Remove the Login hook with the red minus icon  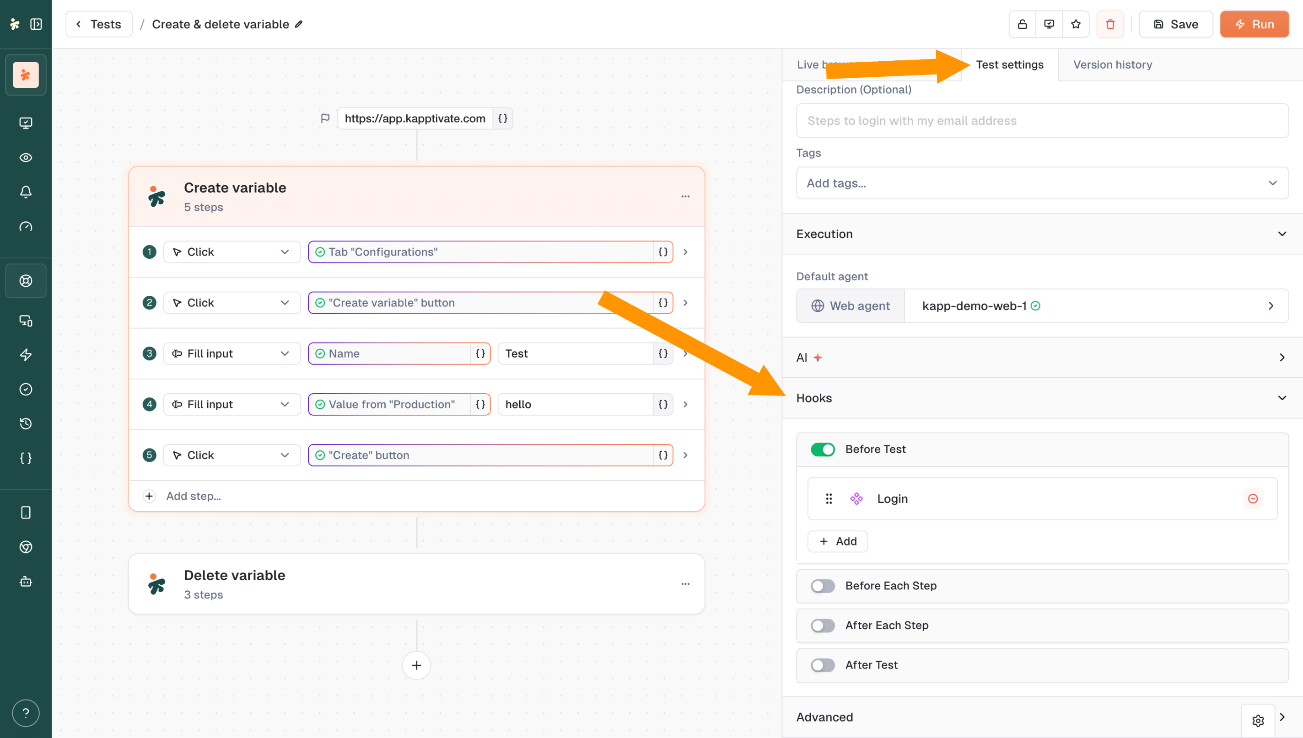point(1252,499)
